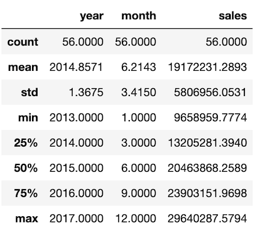The image size is (256, 239).
Task: Click std year value 1.3675
Action: pyautogui.click(x=86, y=92)
